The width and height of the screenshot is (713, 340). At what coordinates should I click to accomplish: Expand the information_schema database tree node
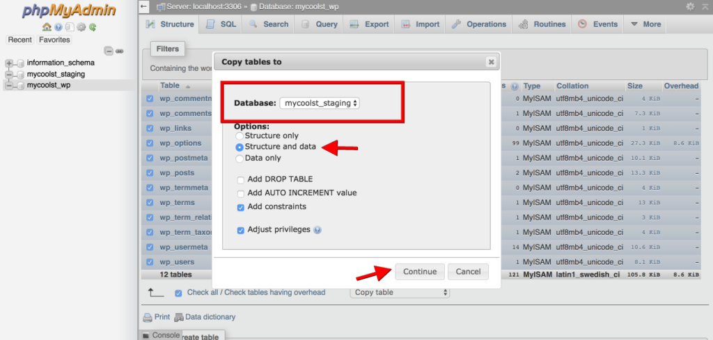point(9,63)
